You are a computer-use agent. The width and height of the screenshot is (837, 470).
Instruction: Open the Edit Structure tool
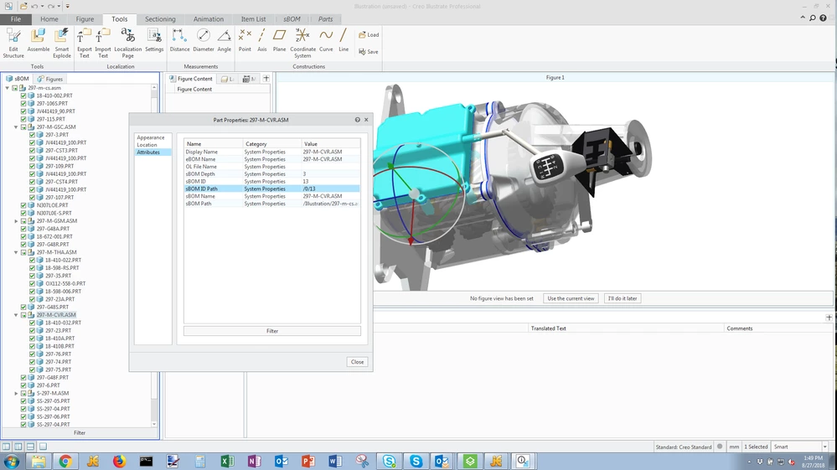tap(13, 43)
